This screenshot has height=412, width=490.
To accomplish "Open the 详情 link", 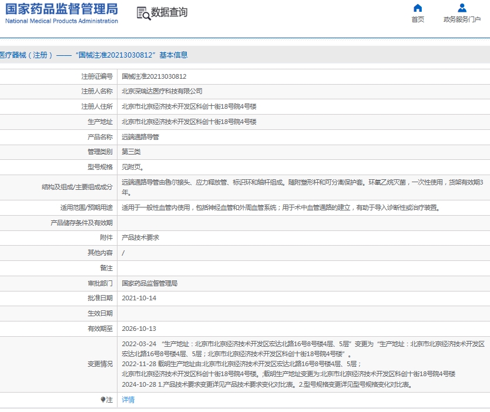I will click(x=128, y=400).
